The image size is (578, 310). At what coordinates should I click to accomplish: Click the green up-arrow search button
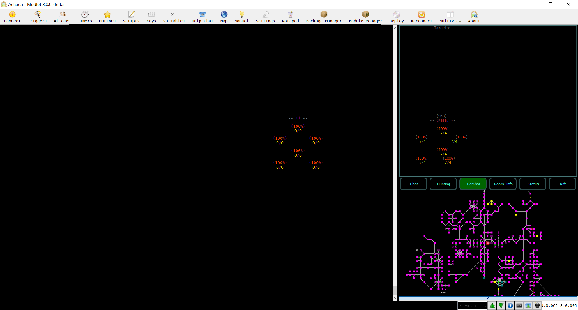tap(492, 305)
